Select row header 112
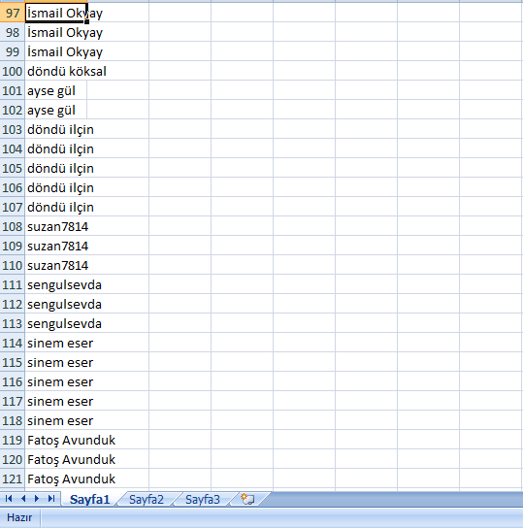 tap(13, 304)
